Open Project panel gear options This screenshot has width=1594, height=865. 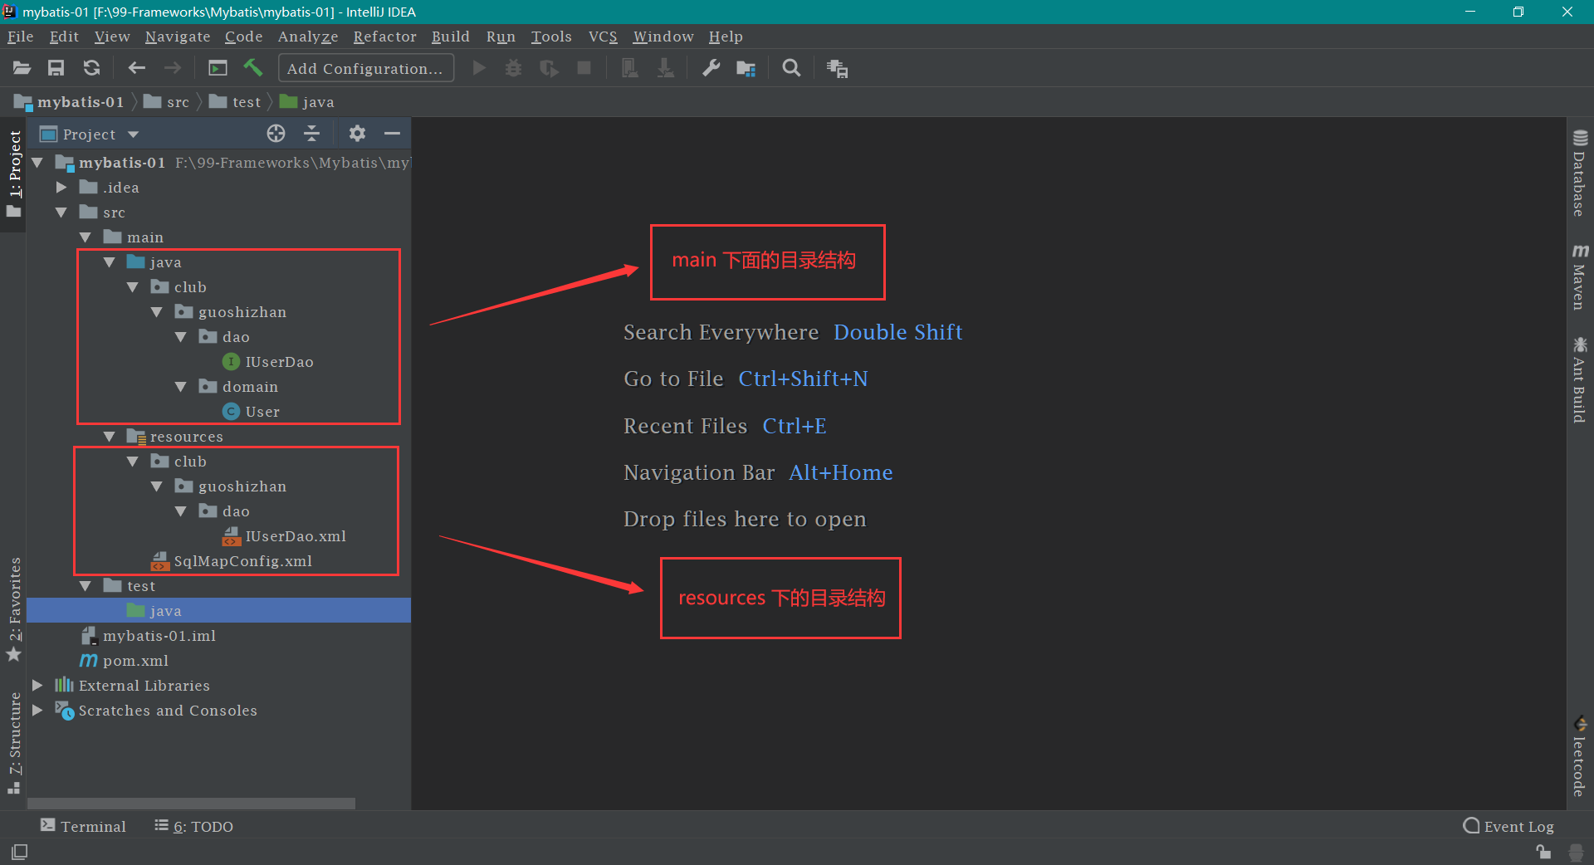pos(357,134)
